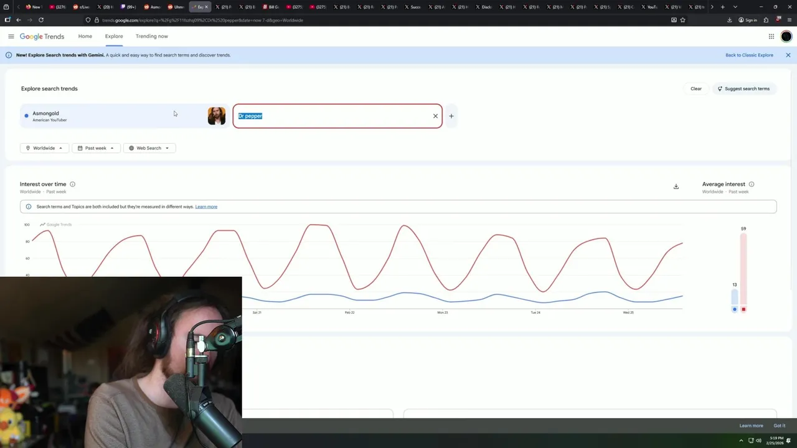Viewport: 797px width, 448px height.
Task: Switch to the Home tab
Action: (85, 36)
